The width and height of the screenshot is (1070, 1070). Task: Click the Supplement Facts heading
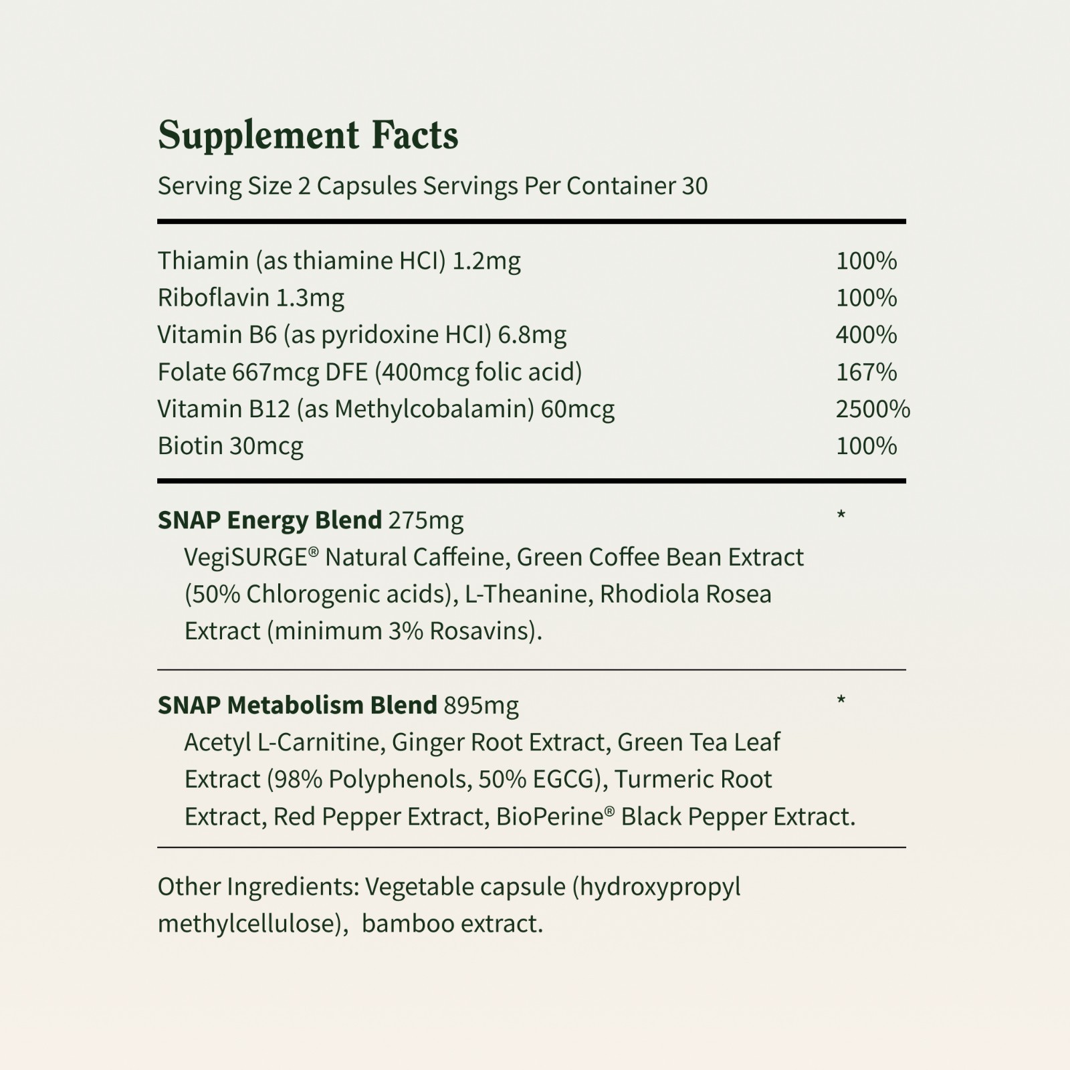tap(308, 136)
